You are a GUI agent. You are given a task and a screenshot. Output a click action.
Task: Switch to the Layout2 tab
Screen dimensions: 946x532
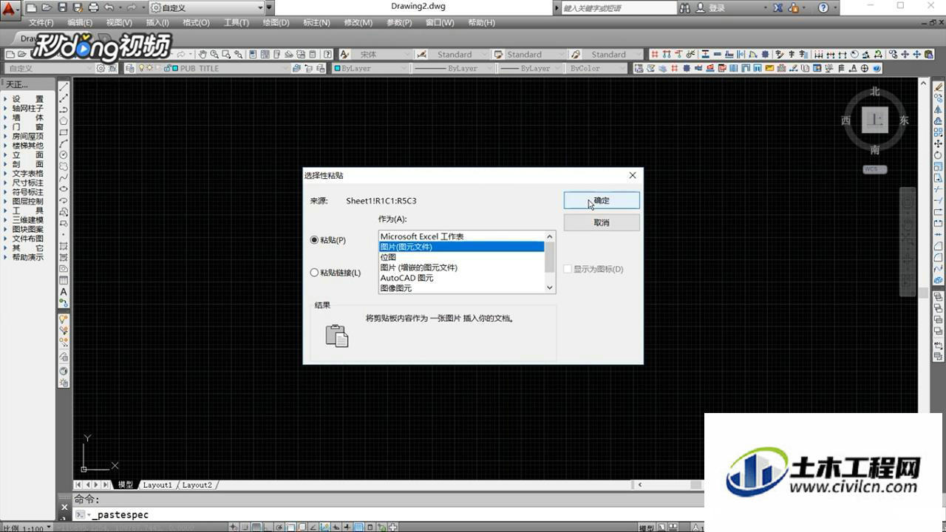tap(197, 485)
